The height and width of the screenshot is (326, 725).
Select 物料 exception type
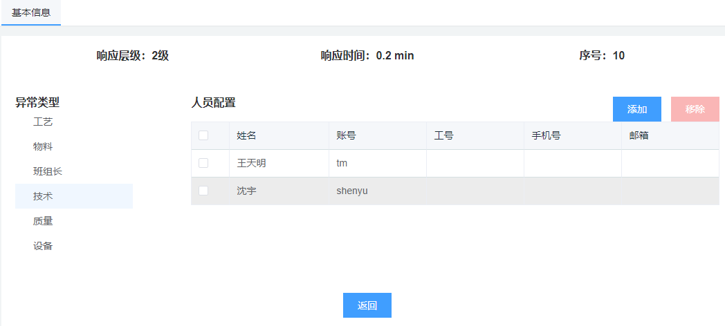coord(43,146)
